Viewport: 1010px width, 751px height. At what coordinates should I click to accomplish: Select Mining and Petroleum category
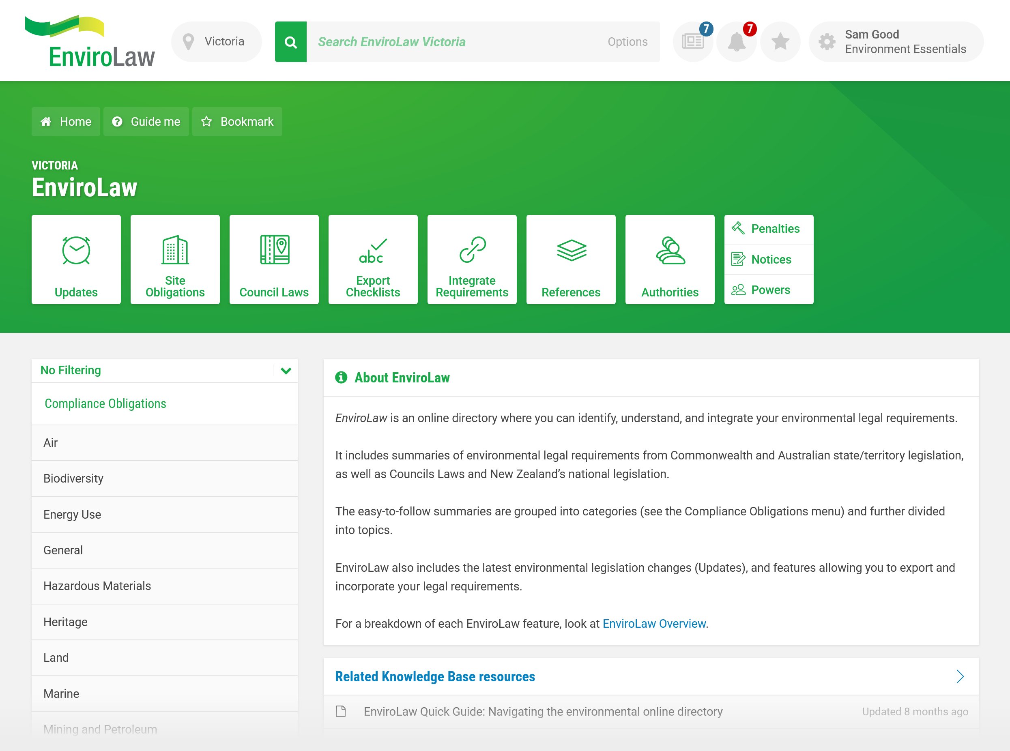coord(165,730)
